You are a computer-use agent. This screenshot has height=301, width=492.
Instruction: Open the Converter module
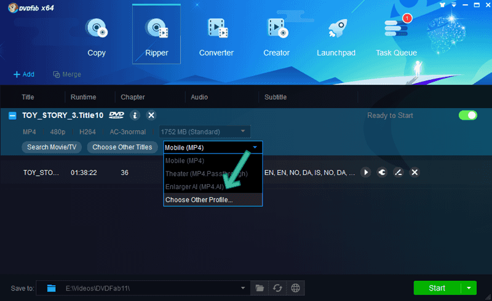tap(216, 37)
